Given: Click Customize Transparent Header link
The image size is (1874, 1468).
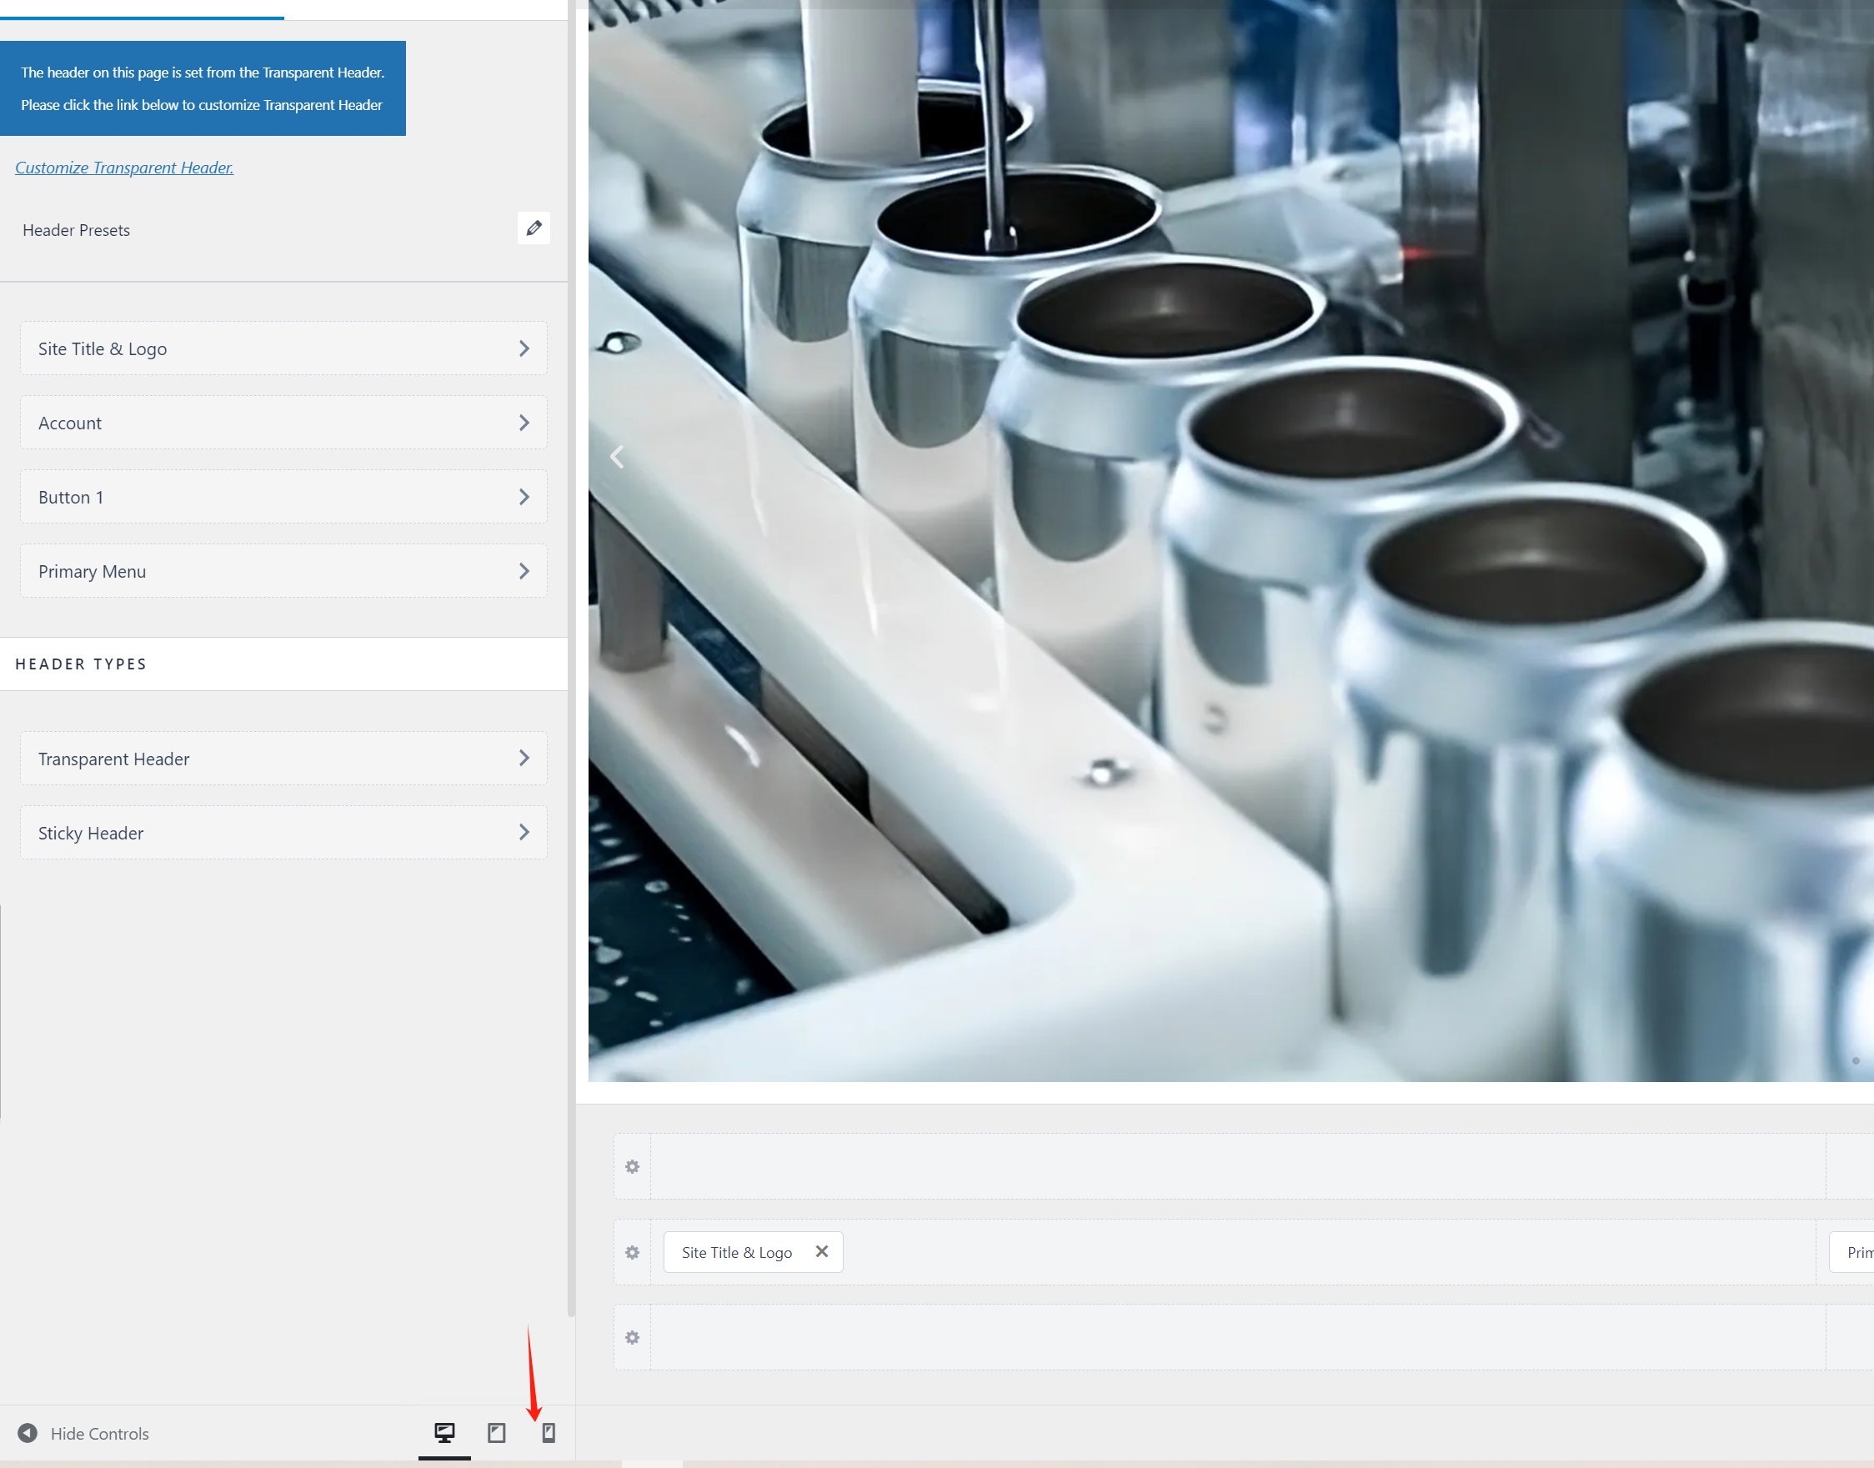Looking at the screenshot, I should (x=125, y=168).
